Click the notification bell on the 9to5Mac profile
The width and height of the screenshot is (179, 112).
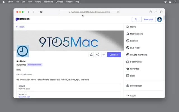click(91, 55)
